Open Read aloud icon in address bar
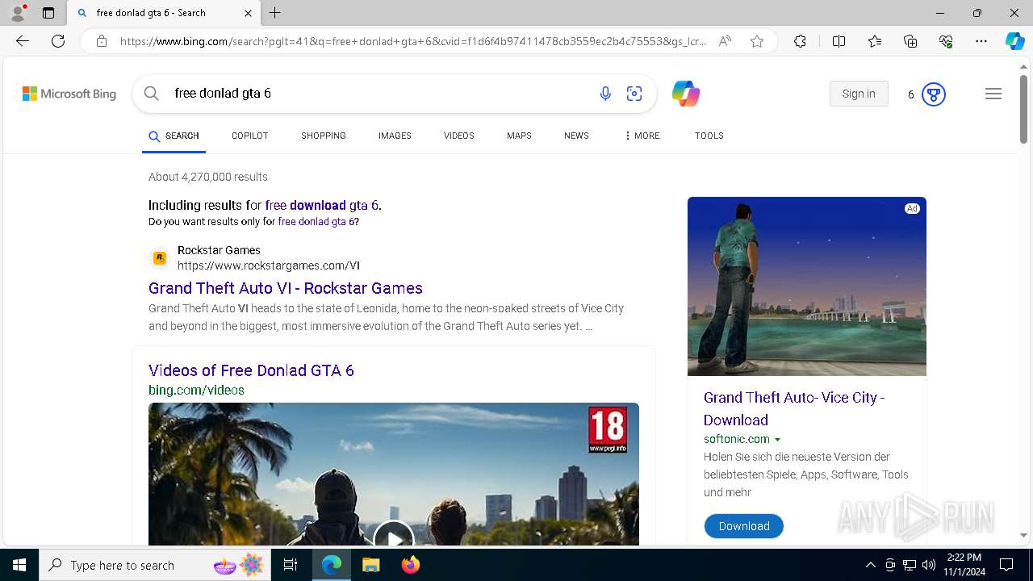This screenshot has height=581, width=1033. (725, 41)
